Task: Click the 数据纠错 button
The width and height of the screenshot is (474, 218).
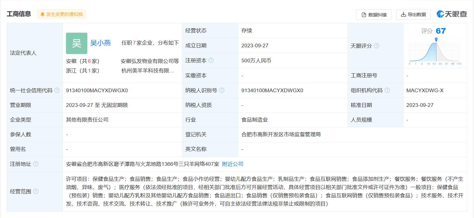Action: pyautogui.click(x=374, y=15)
